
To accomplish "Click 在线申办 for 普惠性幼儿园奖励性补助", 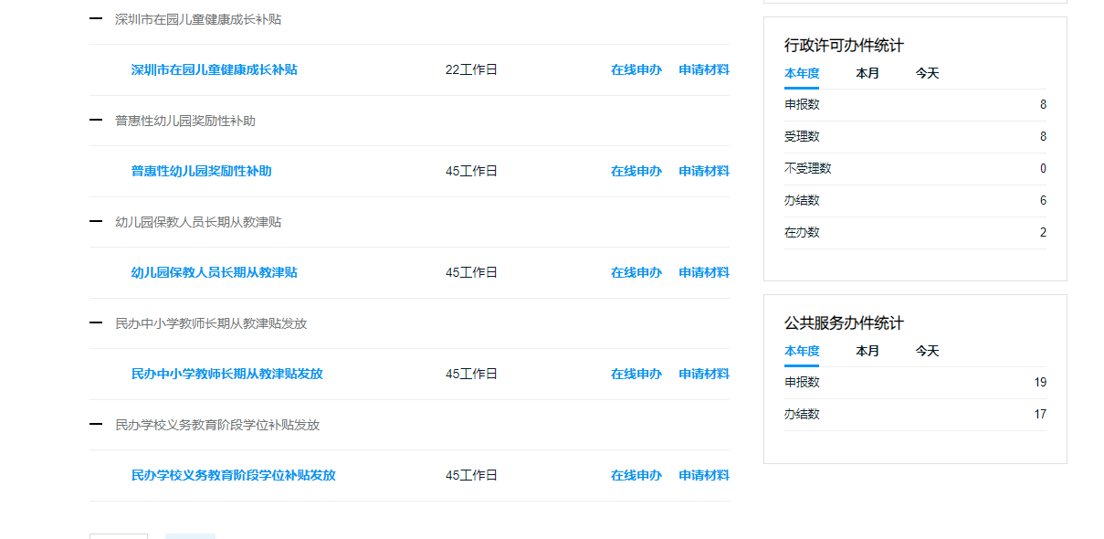I will [x=636, y=172].
